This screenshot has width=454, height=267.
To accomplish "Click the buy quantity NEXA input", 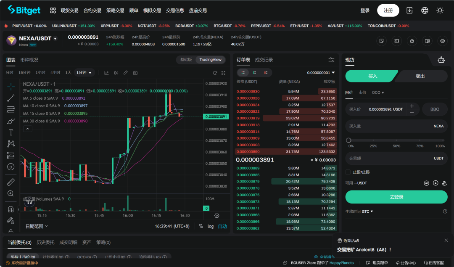I will tap(396, 126).
